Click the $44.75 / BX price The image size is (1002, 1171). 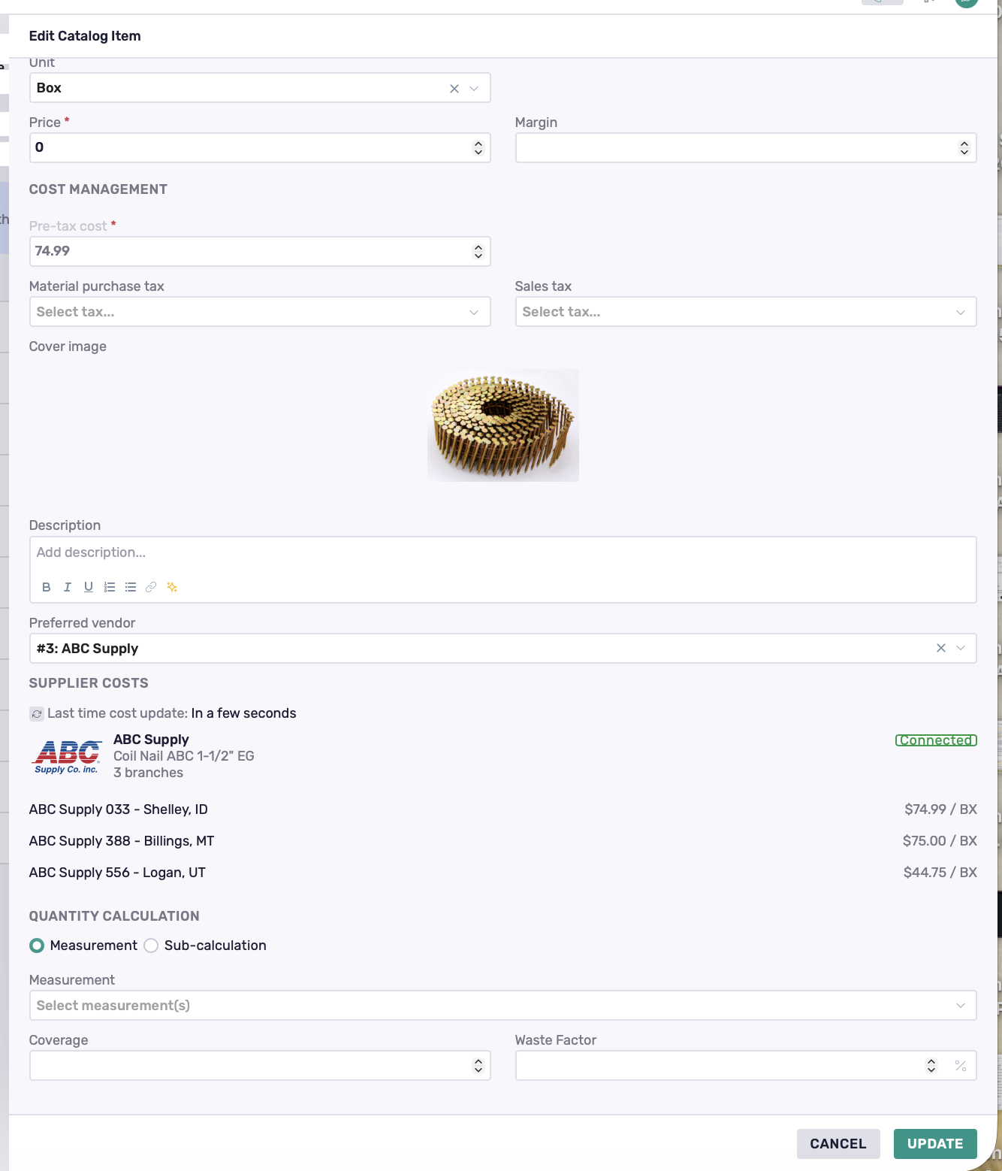[940, 873]
